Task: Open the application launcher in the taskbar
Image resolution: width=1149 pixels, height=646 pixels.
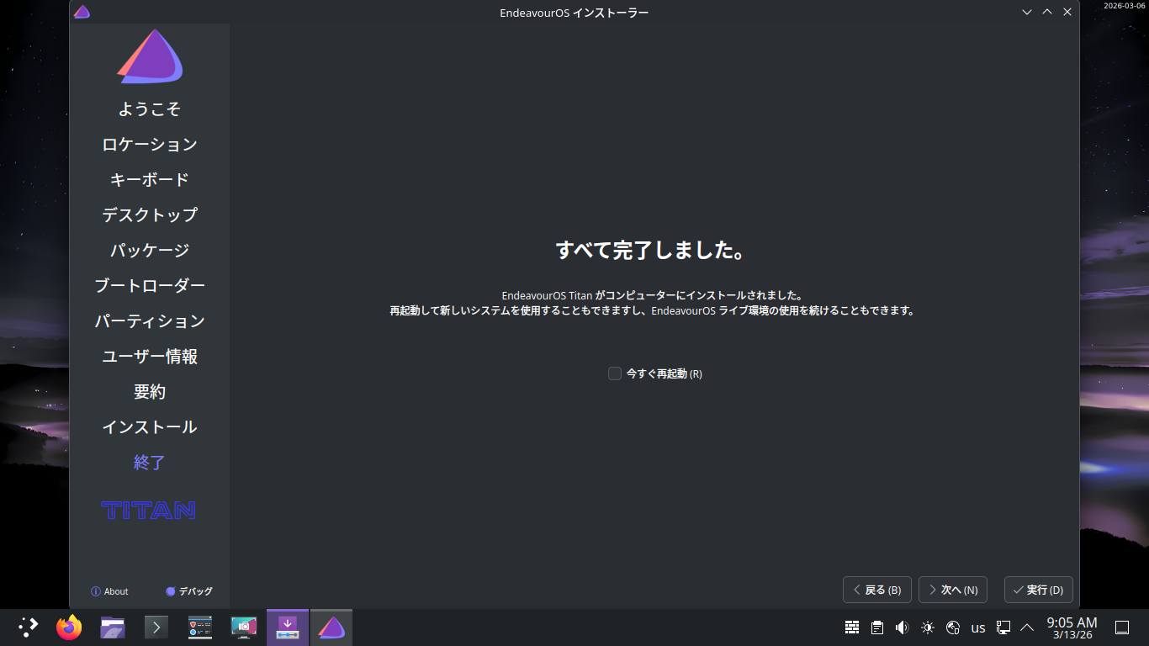Action: pos(29,627)
